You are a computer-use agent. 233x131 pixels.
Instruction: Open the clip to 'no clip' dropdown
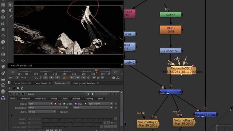pos(42,112)
